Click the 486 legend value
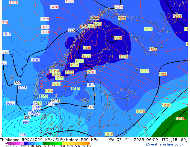Viewport: 190px width, 147px height. [x=16, y=146]
